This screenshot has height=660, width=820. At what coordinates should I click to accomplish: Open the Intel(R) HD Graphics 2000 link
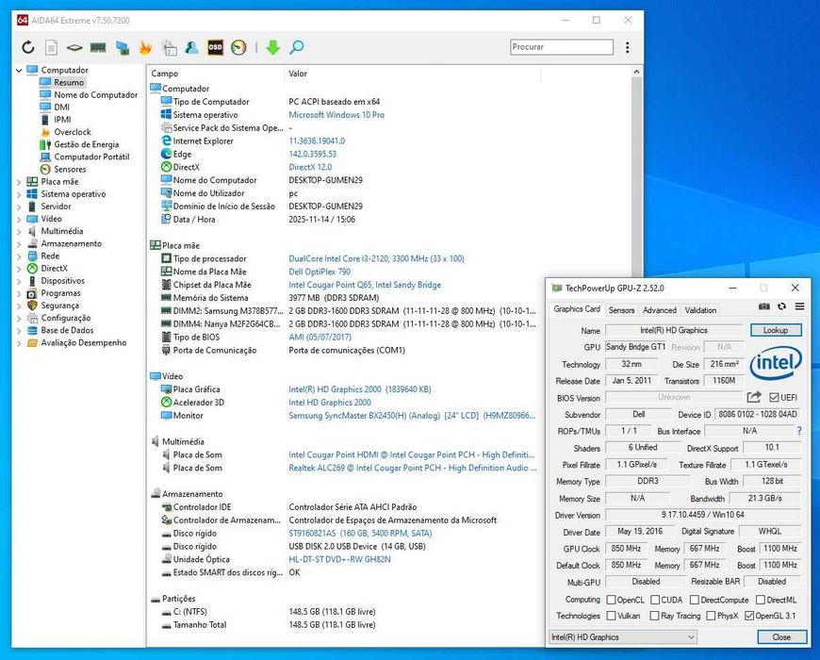tap(360, 389)
